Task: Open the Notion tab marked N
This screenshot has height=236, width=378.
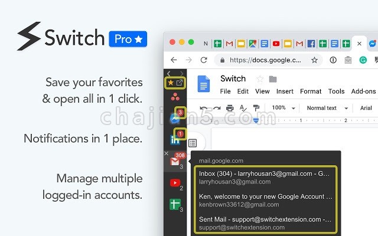Action: [206, 44]
